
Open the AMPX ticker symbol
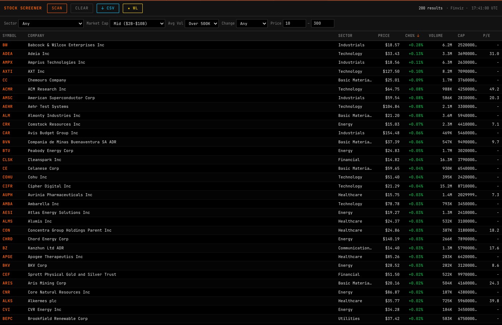click(x=8, y=63)
